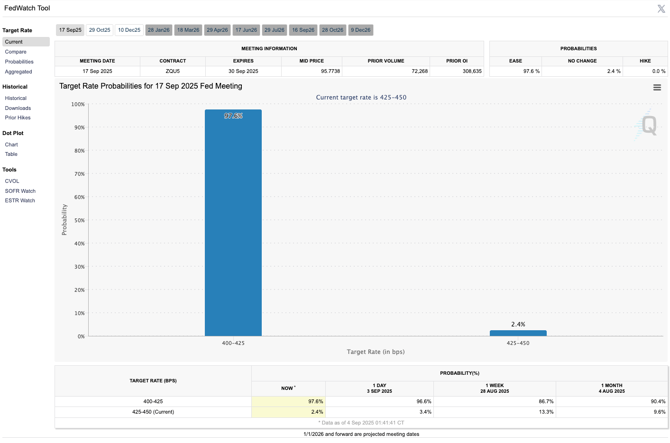Open the Dot Plot Table view
Viewport: 670px width, 443px height.
[x=11, y=154]
